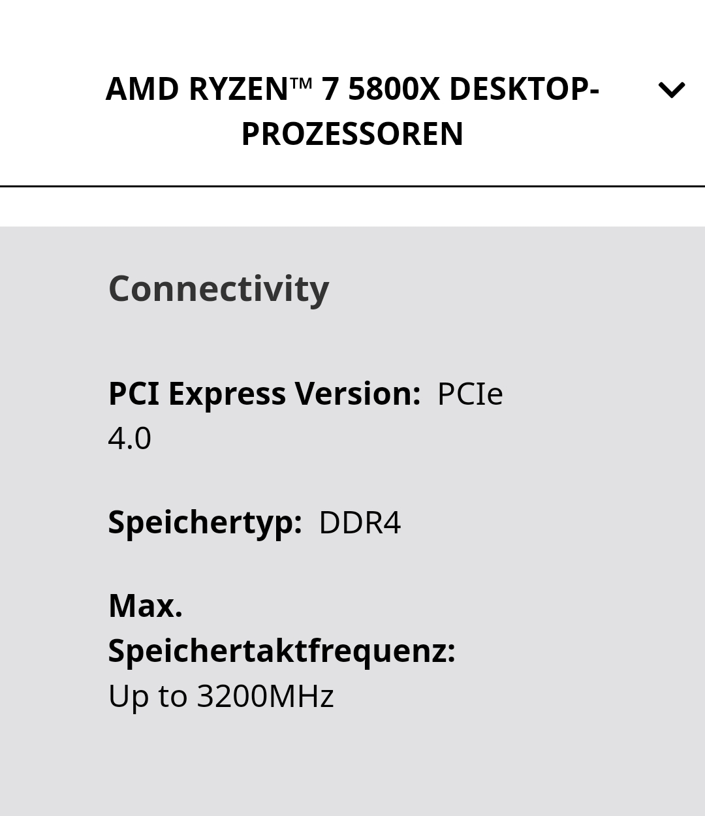Viewport: 705px width, 816px height.
Task: Click the word RYZEN in the title
Action: click(238, 89)
